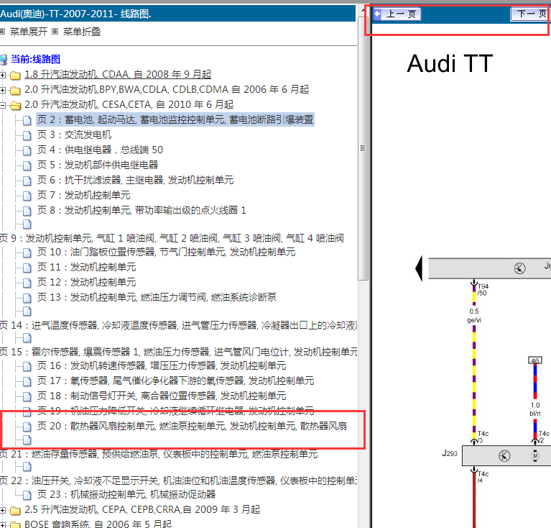This screenshot has height=528, width=551.
Task: Click page icon beside 页 3 交流发电机
Action: click(x=27, y=135)
